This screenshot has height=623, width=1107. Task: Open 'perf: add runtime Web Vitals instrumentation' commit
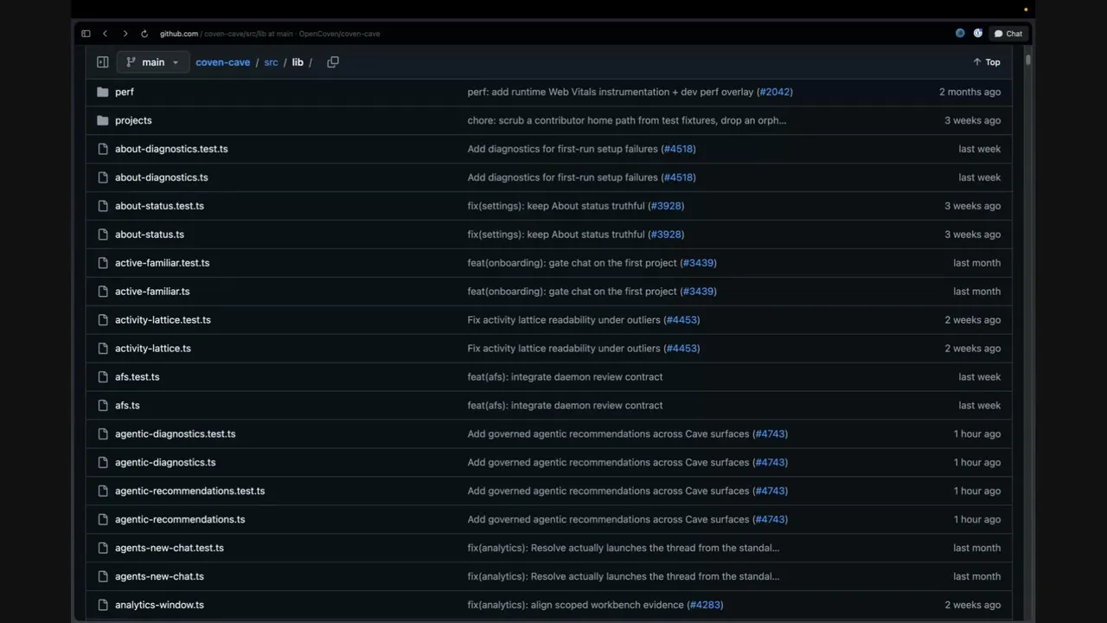pos(611,92)
